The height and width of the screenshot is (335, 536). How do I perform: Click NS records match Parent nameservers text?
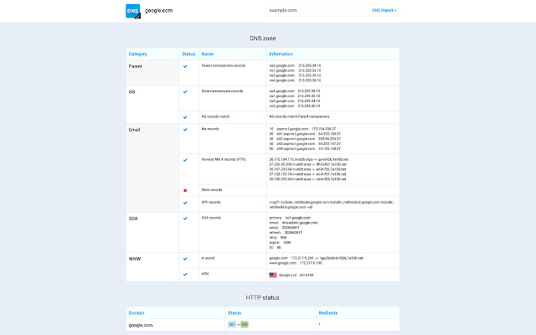[x=299, y=116]
